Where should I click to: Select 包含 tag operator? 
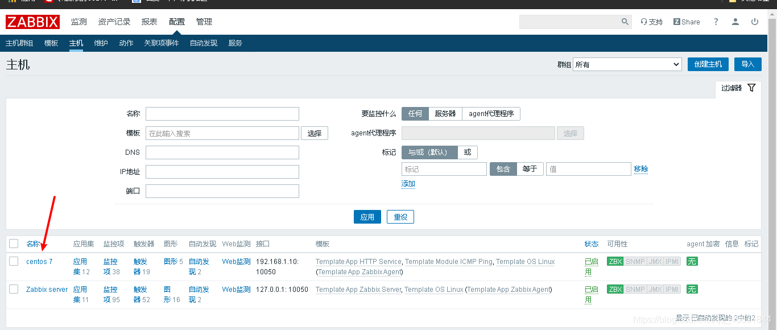[x=503, y=169]
